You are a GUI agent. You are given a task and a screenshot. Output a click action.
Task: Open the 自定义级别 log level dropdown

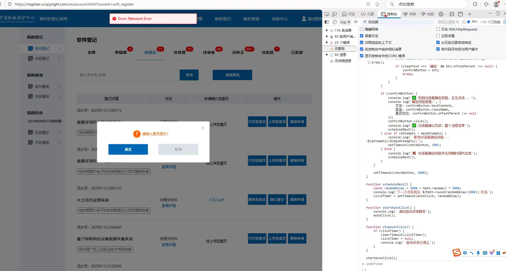(x=448, y=22)
